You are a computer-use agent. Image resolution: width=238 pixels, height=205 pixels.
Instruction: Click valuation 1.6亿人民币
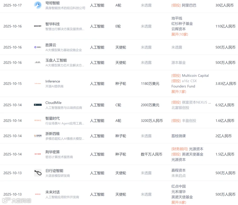[225, 121]
